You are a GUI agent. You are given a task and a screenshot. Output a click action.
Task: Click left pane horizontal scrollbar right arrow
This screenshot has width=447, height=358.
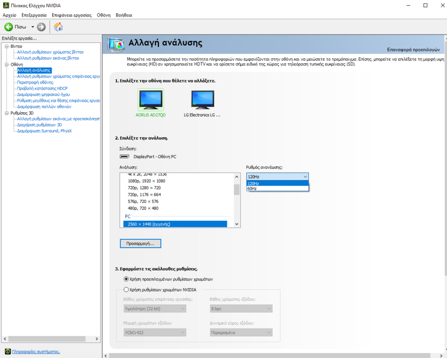tap(97, 339)
